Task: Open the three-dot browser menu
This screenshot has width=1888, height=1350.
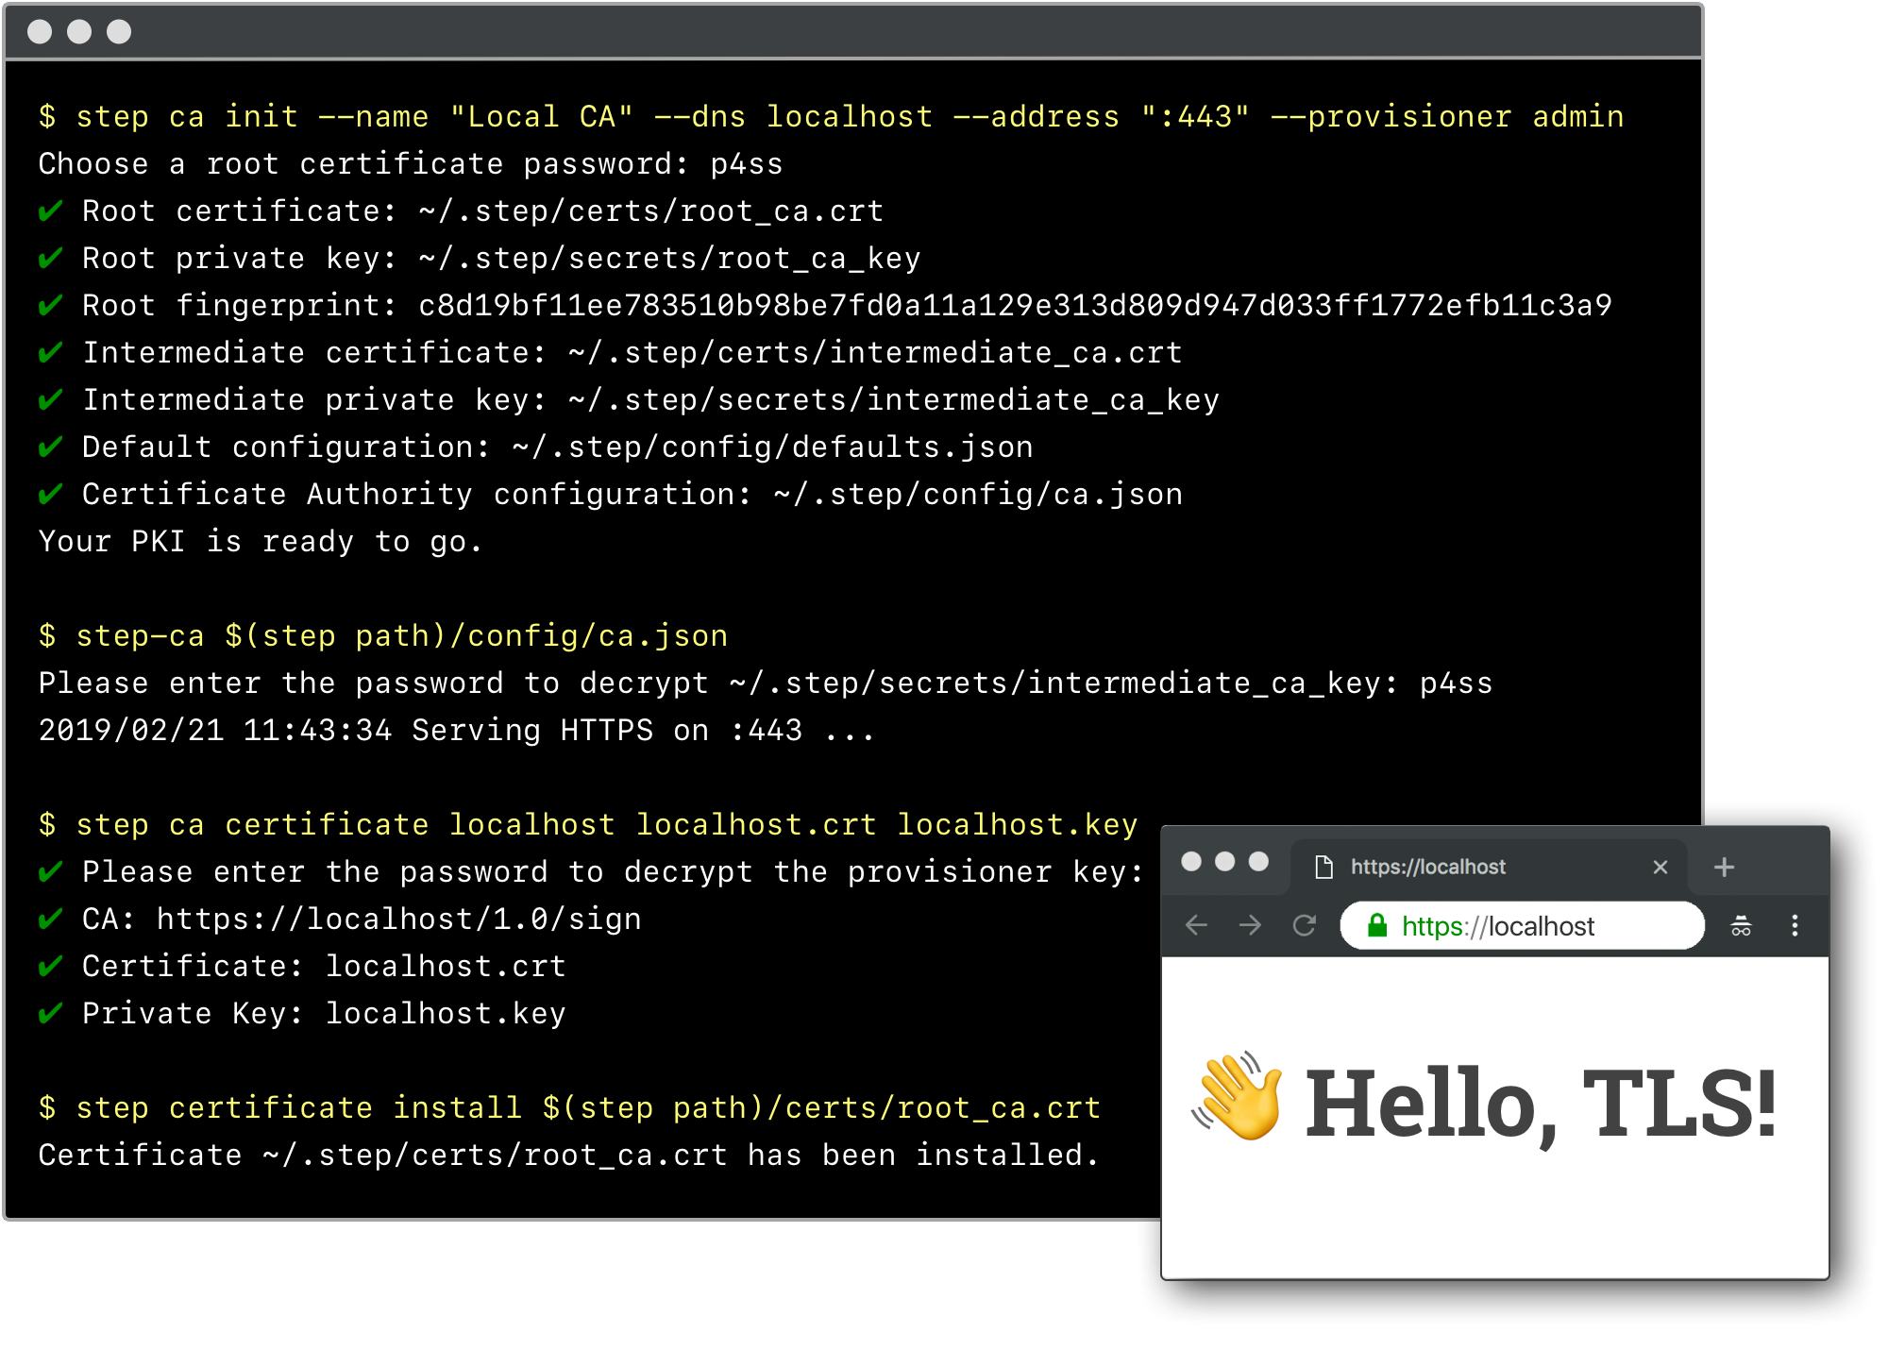Action: pyautogui.click(x=1795, y=926)
